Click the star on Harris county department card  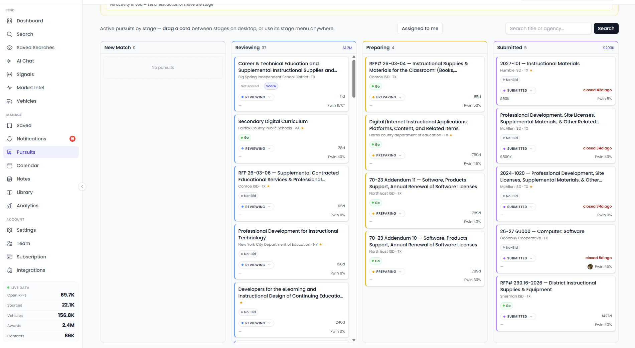pyautogui.click(x=451, y=135)
